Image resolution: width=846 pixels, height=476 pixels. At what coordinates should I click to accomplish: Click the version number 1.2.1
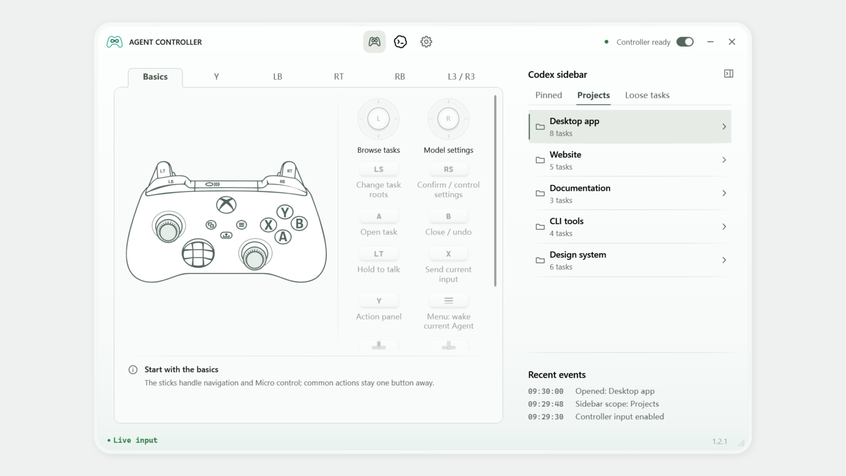point(720,442)
